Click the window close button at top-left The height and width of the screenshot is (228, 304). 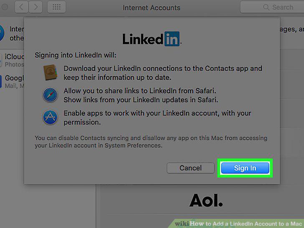click(x=5, y=7)
